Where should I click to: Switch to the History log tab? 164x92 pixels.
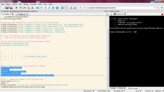pos(122,88)
